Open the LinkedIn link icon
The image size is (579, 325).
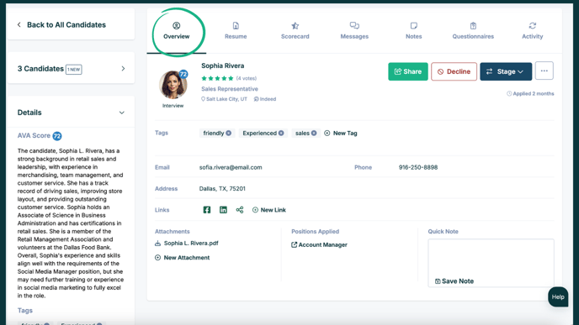[x=223, y=210]
